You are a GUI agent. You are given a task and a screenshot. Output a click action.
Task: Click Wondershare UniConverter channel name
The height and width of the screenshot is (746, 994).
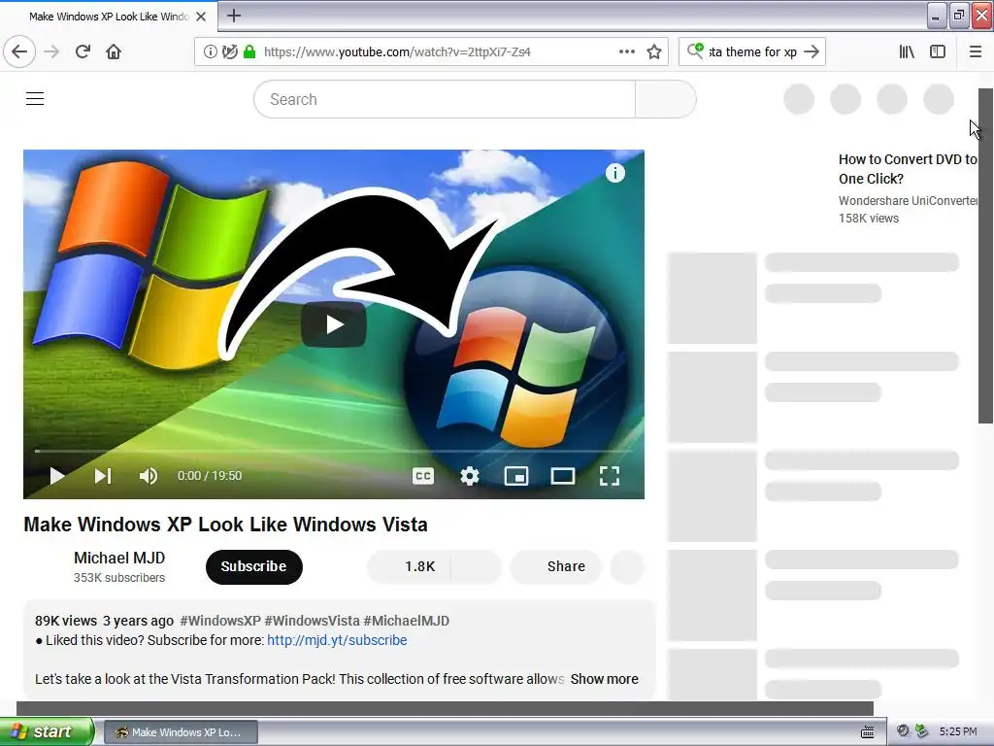pyautogui.click(x=908, y=200)
